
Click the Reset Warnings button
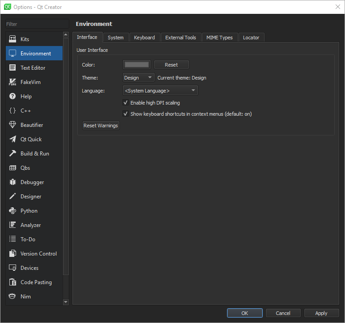coord(101,126)
